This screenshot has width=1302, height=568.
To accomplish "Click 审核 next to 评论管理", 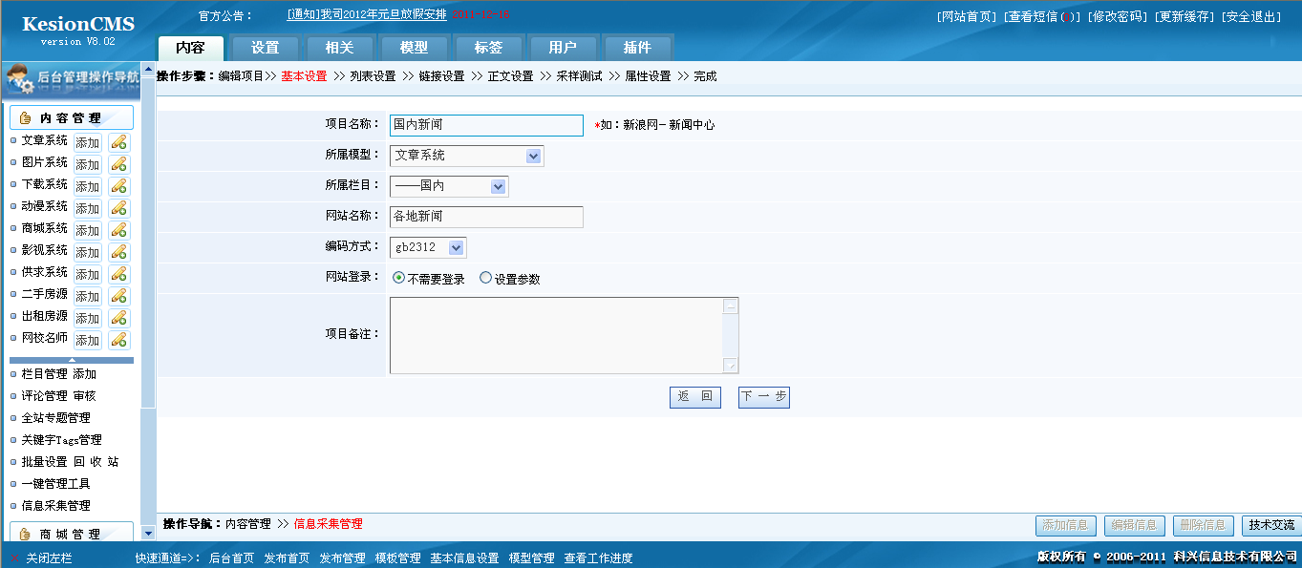I will point(84,396).
